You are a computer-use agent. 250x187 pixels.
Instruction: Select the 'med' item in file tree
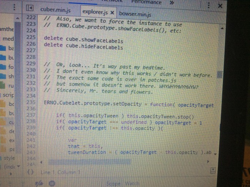click(x=8, y=39)
